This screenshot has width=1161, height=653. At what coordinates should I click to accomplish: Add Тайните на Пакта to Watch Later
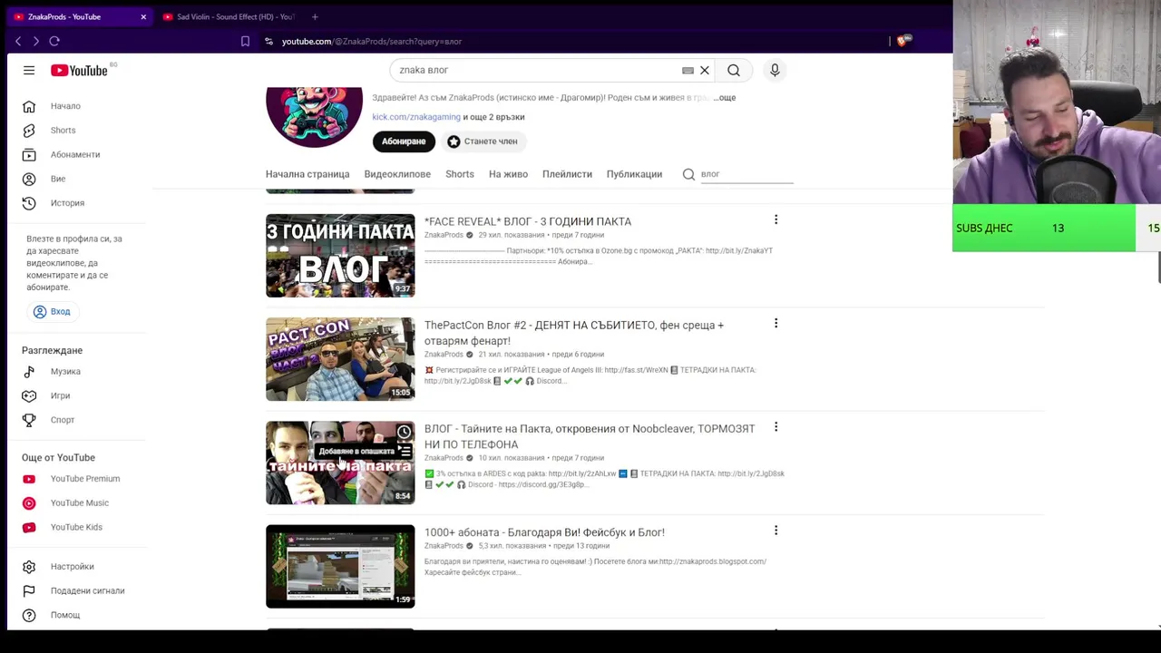[404, 432]
